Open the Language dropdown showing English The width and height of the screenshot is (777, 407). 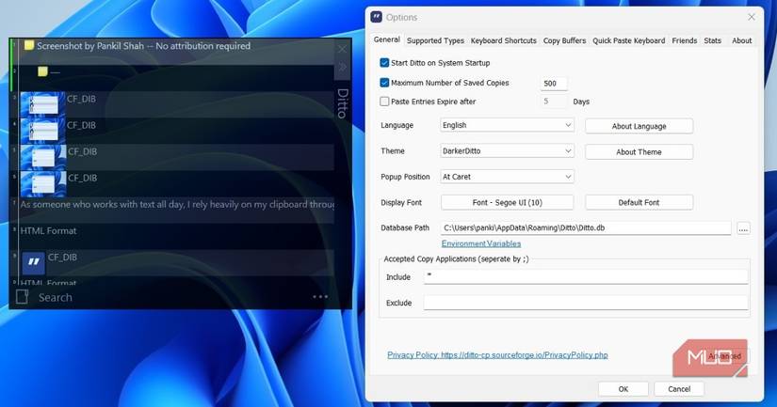pyautogui.click(x=507, y=125)
